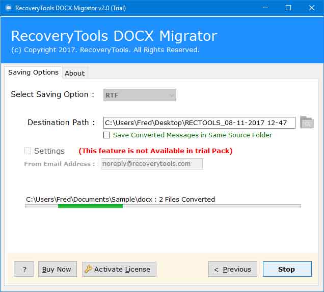Click the 'Destination Path :' label
This screenshot has height=292, width=324.
tap(61, 123)
